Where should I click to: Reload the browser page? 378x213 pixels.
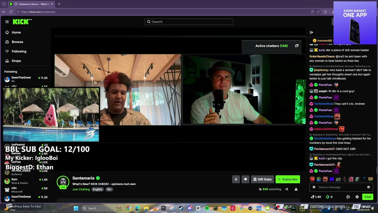[11, 12]
